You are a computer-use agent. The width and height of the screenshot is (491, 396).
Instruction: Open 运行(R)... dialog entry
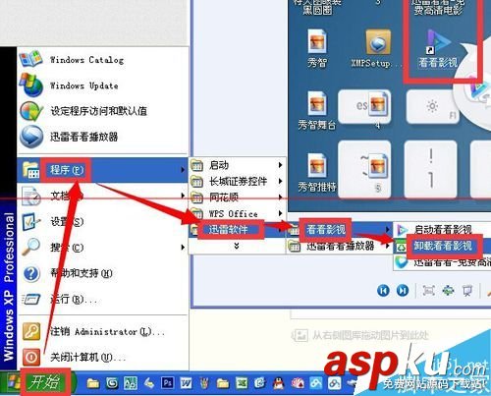tap(103, 299)
